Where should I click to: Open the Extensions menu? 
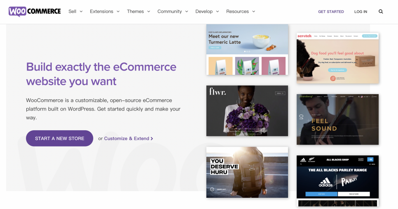(101, 11)
